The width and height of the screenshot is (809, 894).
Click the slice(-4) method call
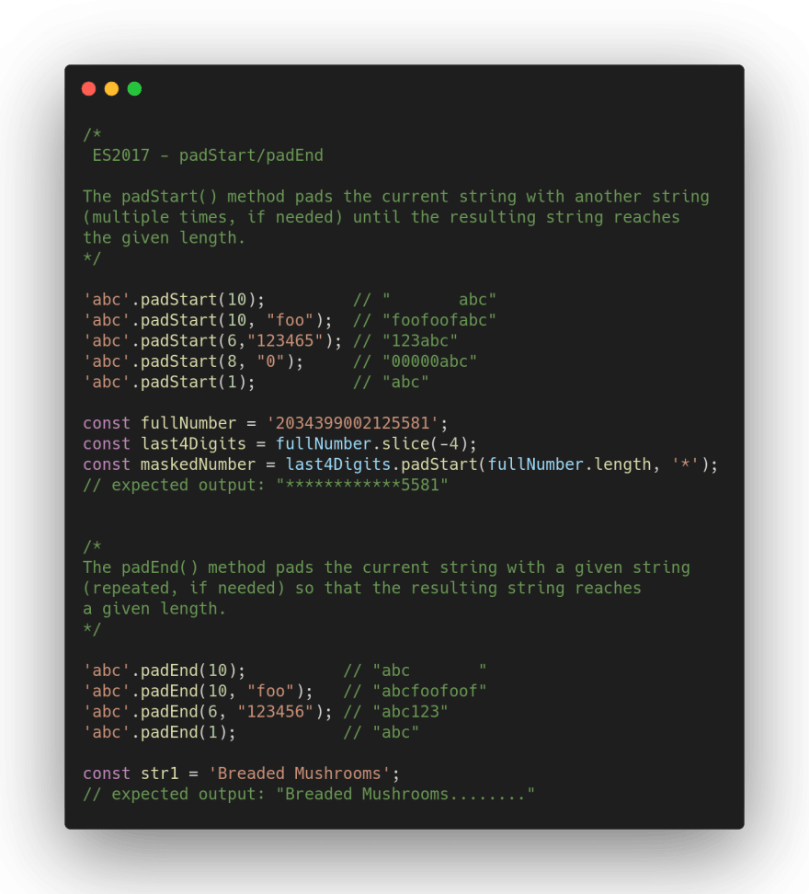425,443
